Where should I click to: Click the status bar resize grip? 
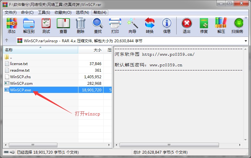[x=247, y=154]
